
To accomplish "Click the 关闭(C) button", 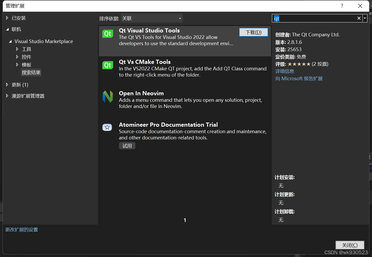I will click(x=350, y=245).
